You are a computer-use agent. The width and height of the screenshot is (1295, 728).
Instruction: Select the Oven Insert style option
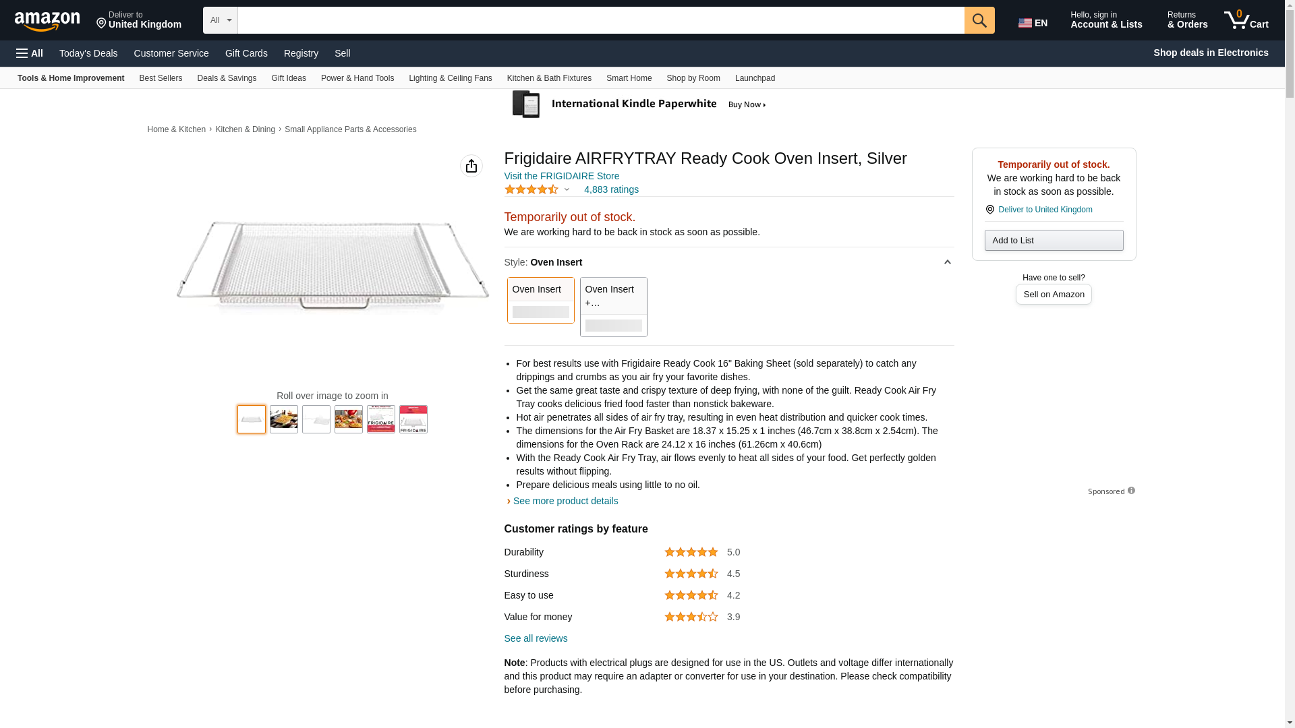pyautogui.click(x=540, y=300)
